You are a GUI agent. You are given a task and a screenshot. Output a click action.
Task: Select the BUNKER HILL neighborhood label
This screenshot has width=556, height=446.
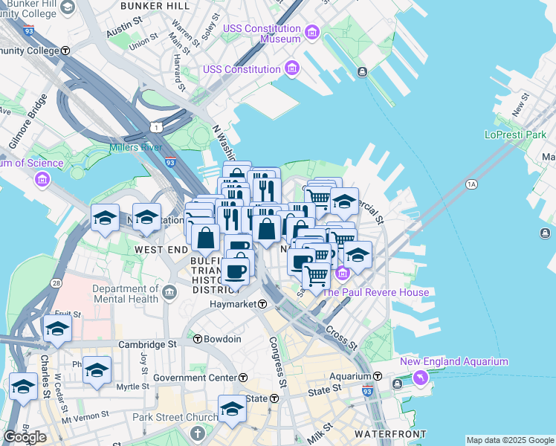pyautogui.click(x=155, y=6)
